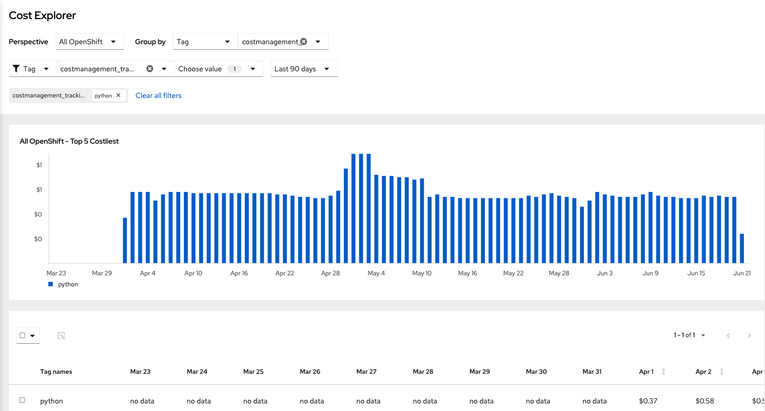765x411 pixels.
Task: Open the Last 90 days date range
Action: (303, 69)
